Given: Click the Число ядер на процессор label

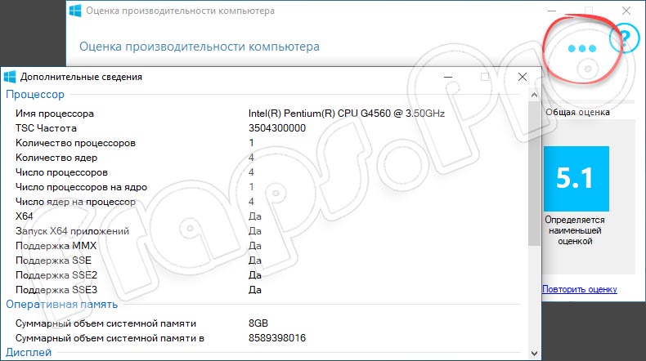Looking at the screenshot, I should (75, 202).
